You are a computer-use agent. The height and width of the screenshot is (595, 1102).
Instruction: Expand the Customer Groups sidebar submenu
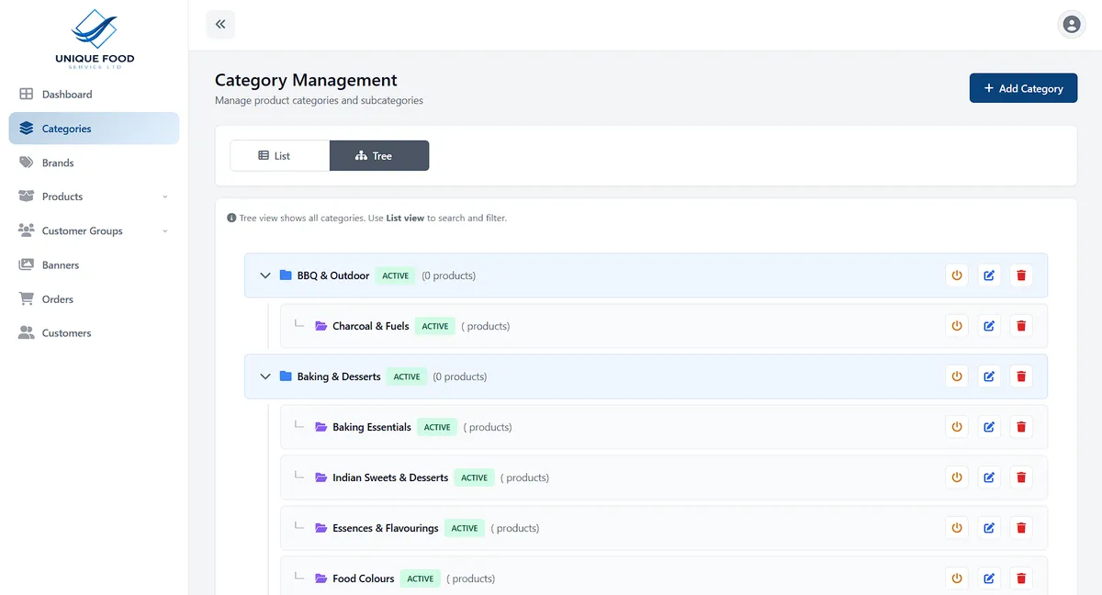coord(165,230)
